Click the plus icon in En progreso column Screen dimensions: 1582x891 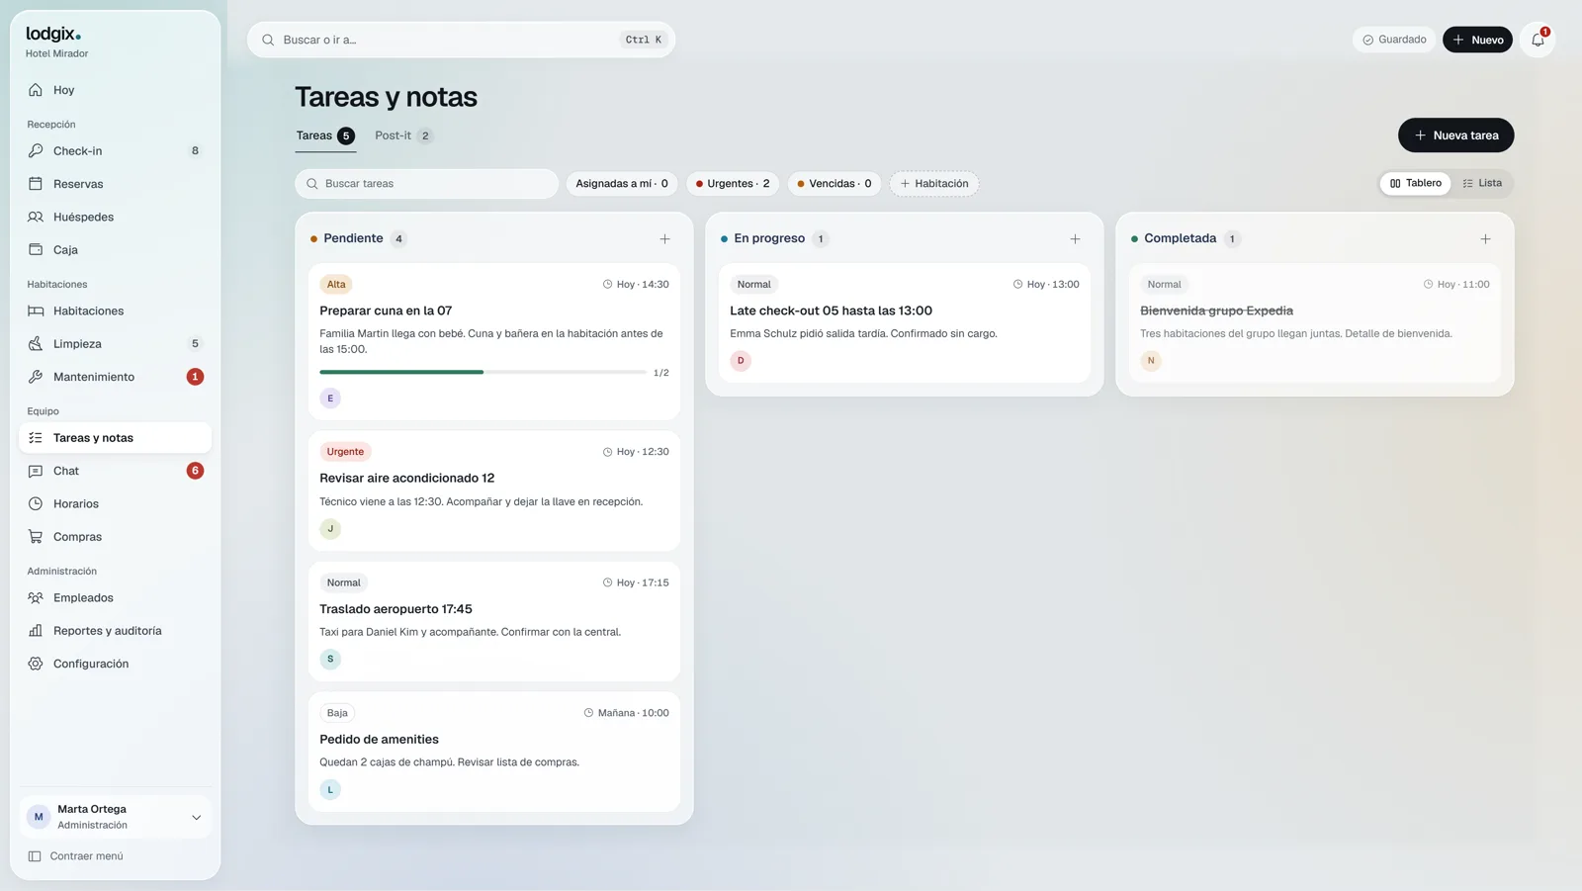(1075, 238)
